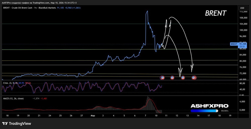Click the red Stochastic value next to 68,95
The width and height of the screenshot is (251, 129).
(x=28, y=83)
